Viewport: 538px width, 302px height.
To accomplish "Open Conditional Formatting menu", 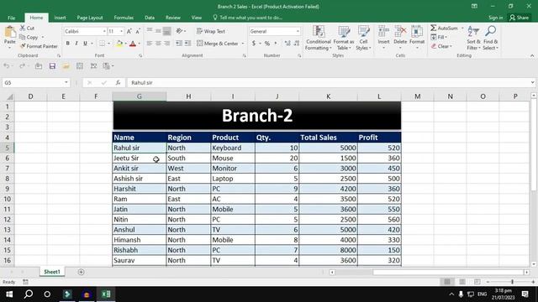I will click(x=319, y=38).
